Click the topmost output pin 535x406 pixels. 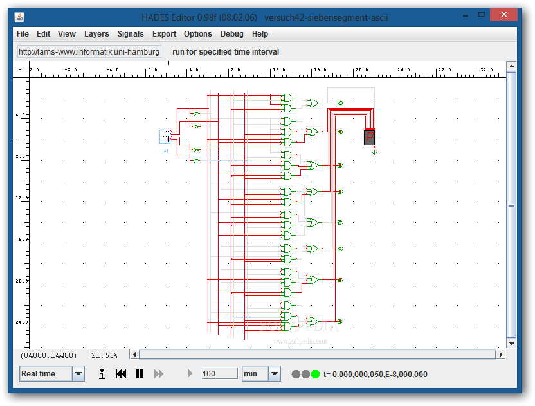click(x=340, y=103)
